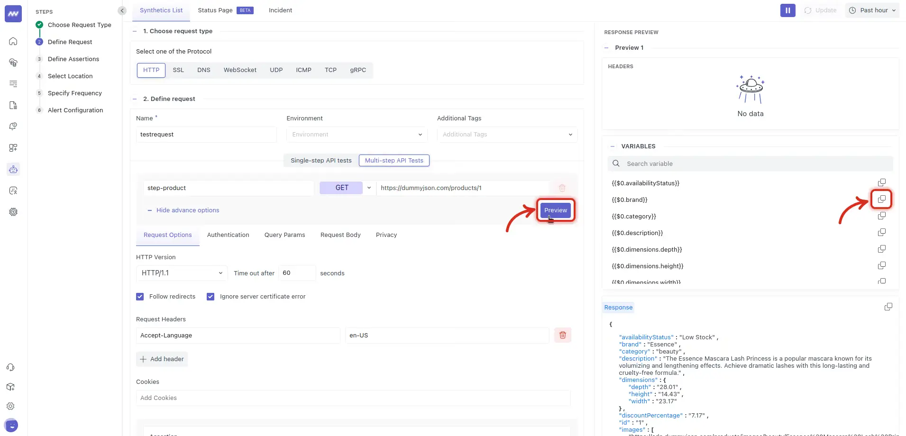Viewport: 906px width, 436px height.
Task: Delete the Accept-Language header row
Action: pyautogui.click(x=563, y=335)
